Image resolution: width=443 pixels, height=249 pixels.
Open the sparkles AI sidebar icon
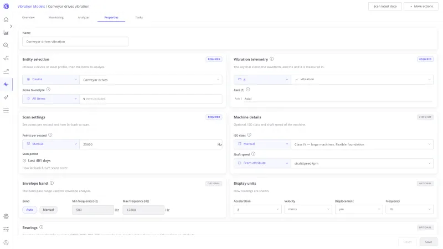click(x=6, y=97)
